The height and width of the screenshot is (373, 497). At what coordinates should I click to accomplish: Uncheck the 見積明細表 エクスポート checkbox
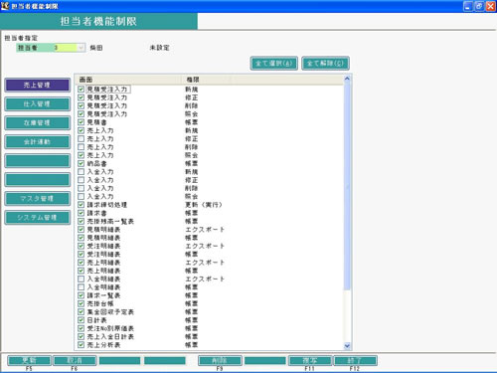click(x=81, y=230)
